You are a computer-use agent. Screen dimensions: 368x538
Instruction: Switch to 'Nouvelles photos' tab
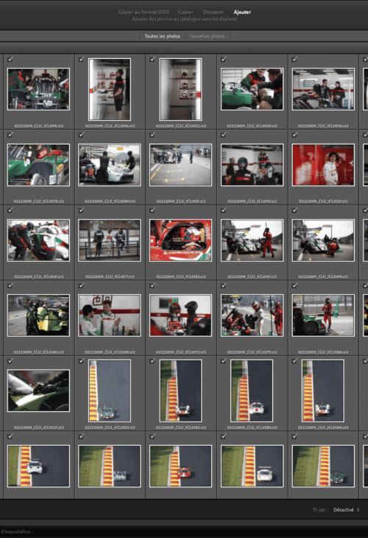click(207, 36)
